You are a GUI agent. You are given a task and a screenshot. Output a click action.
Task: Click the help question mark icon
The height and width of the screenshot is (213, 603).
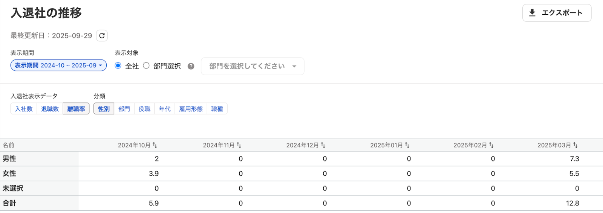(191, 66)
